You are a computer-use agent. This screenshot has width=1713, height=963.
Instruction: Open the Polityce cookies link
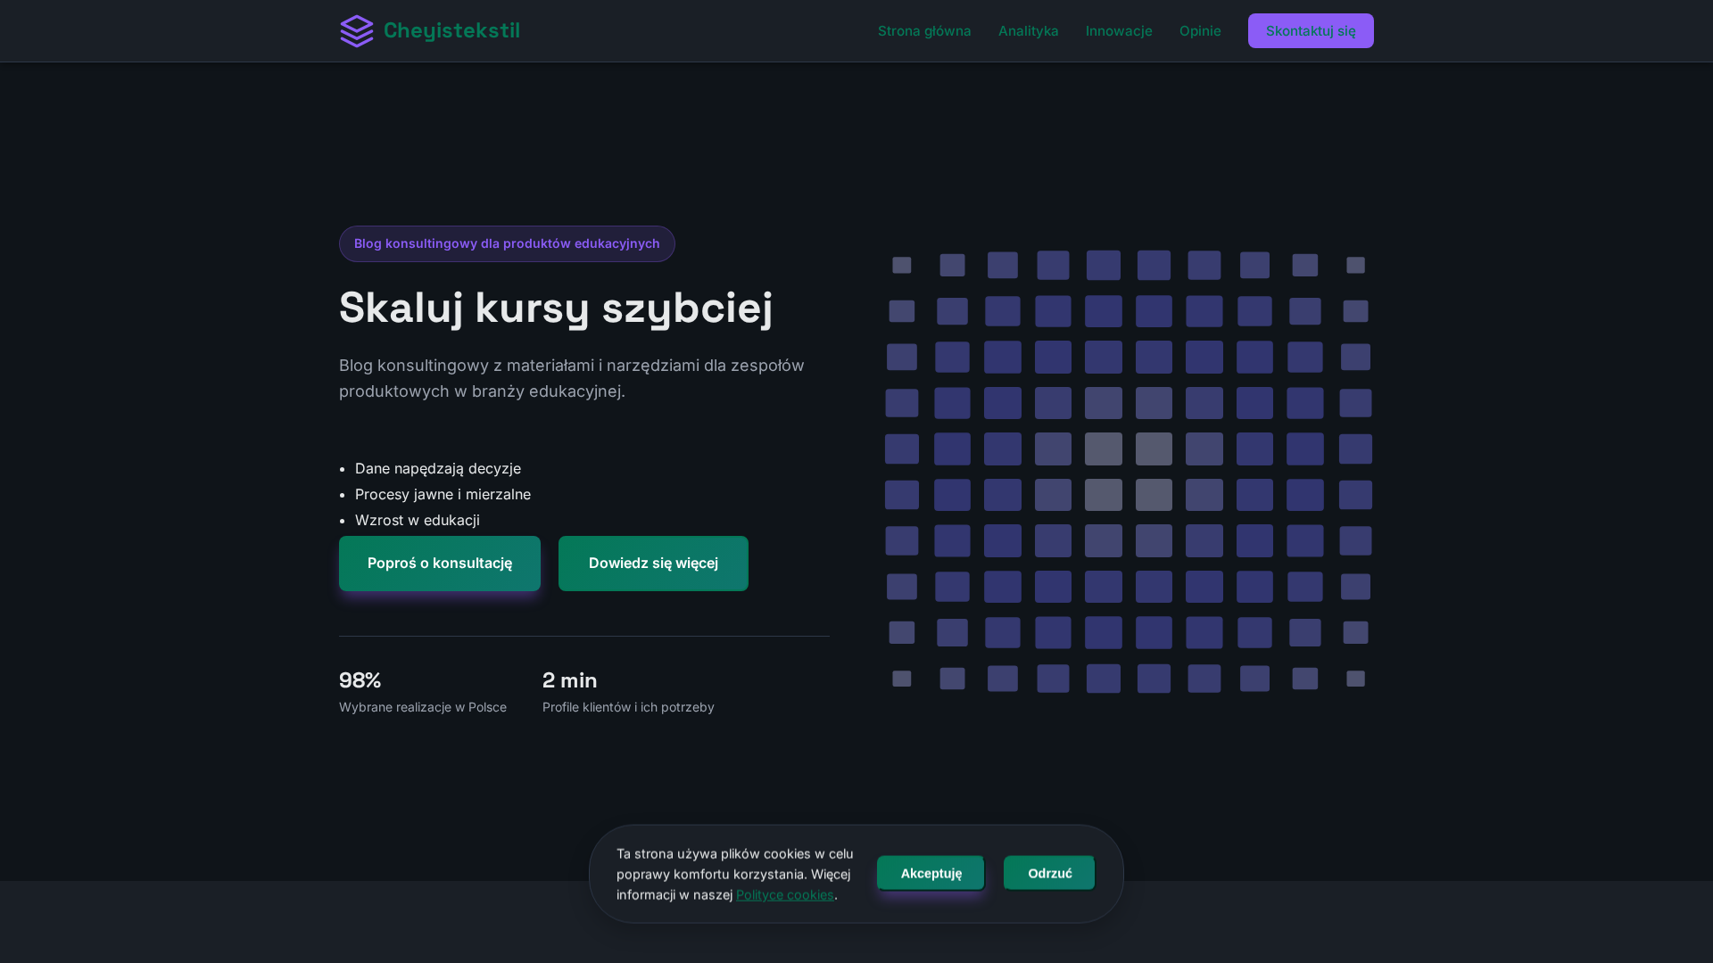tap(785, 894)
